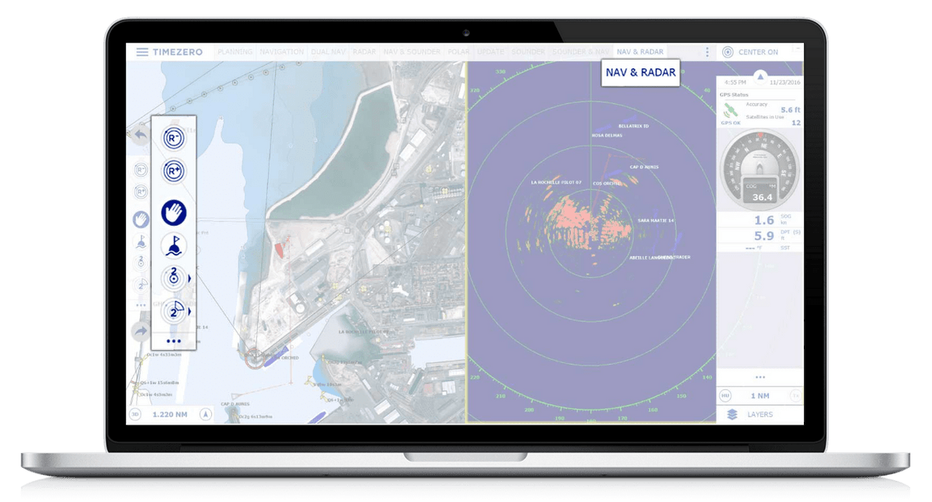Expand the data panel bottom three dots

[760, 377]
